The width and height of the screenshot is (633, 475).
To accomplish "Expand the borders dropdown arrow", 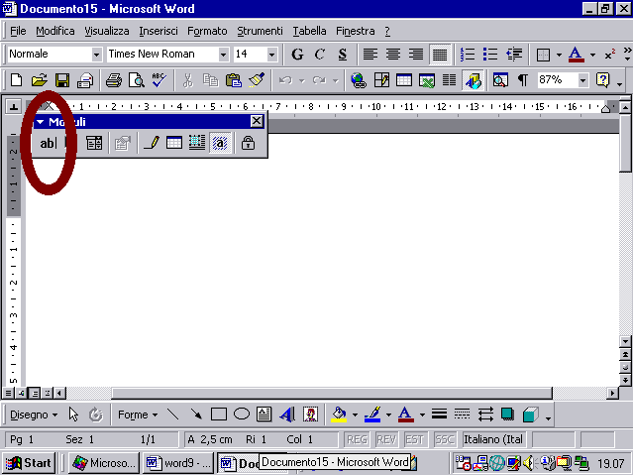I will pyautogui.click(x=559, y=55).
